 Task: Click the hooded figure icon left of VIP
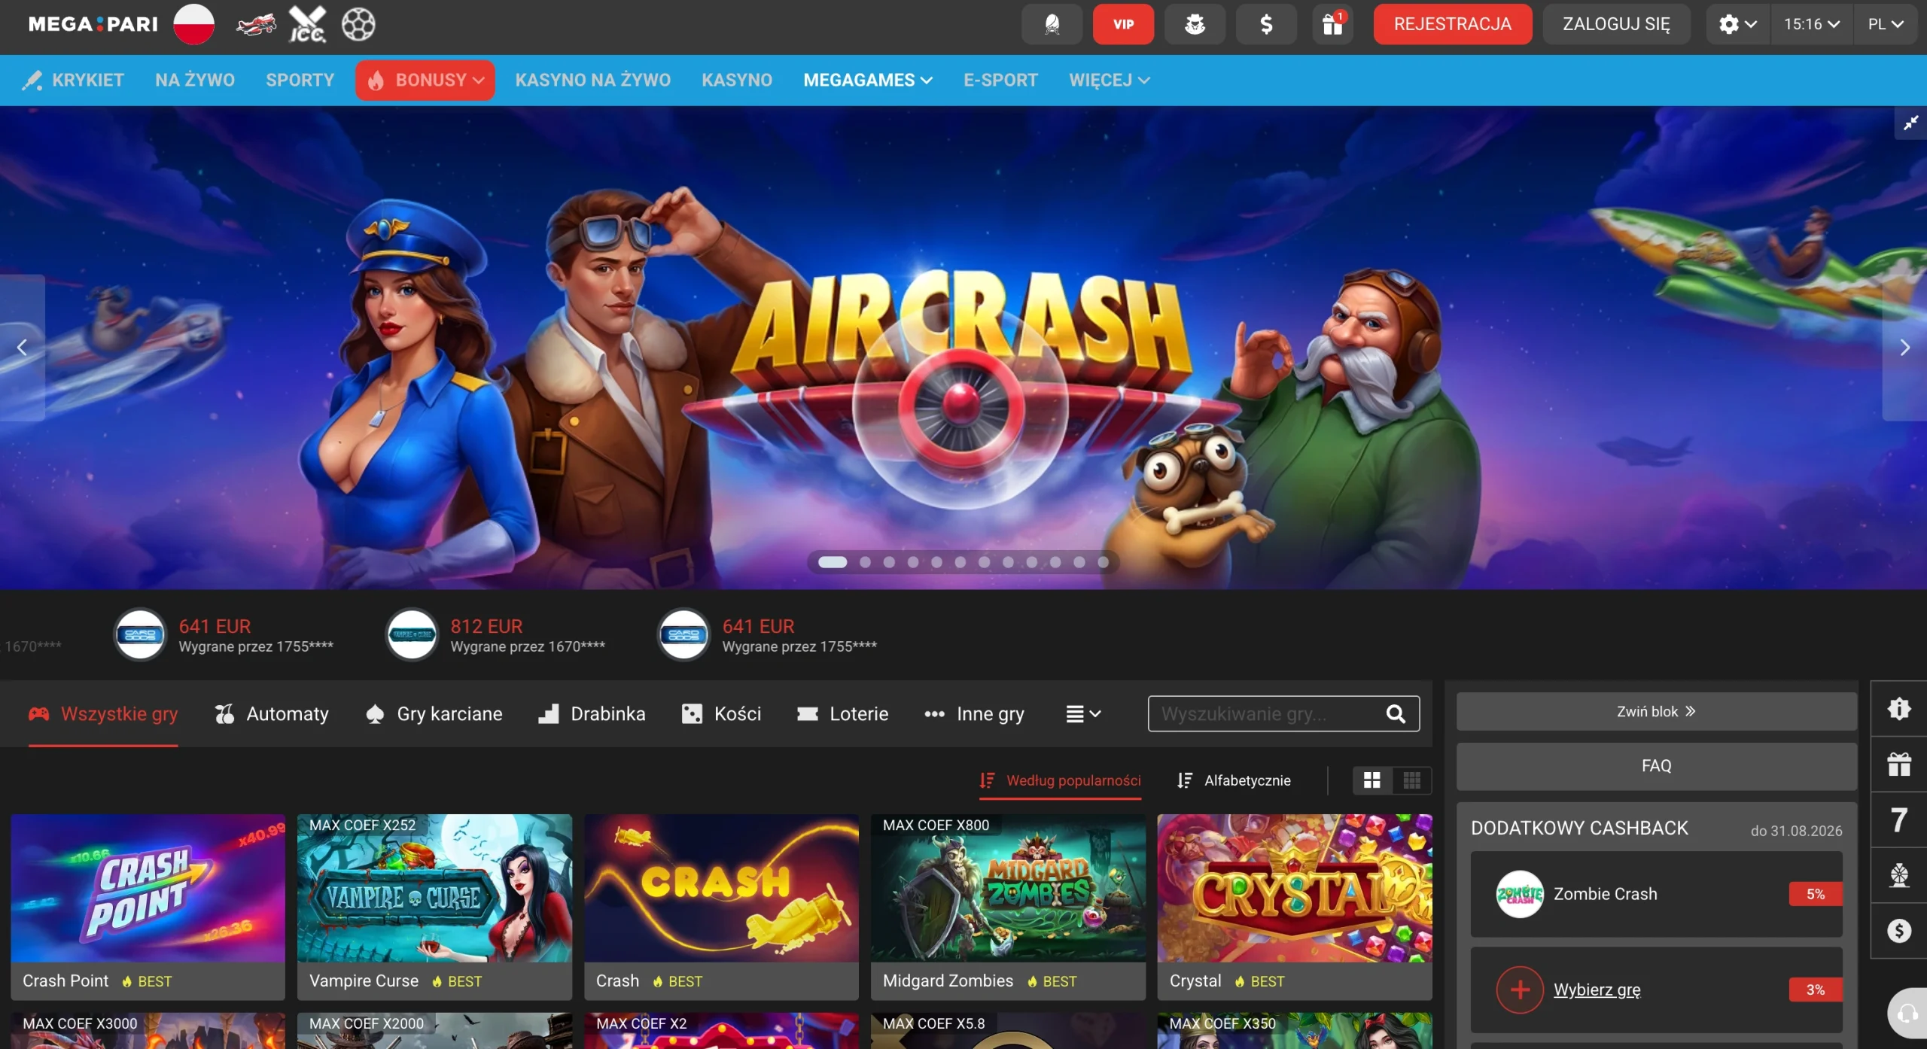(1052, 24)
